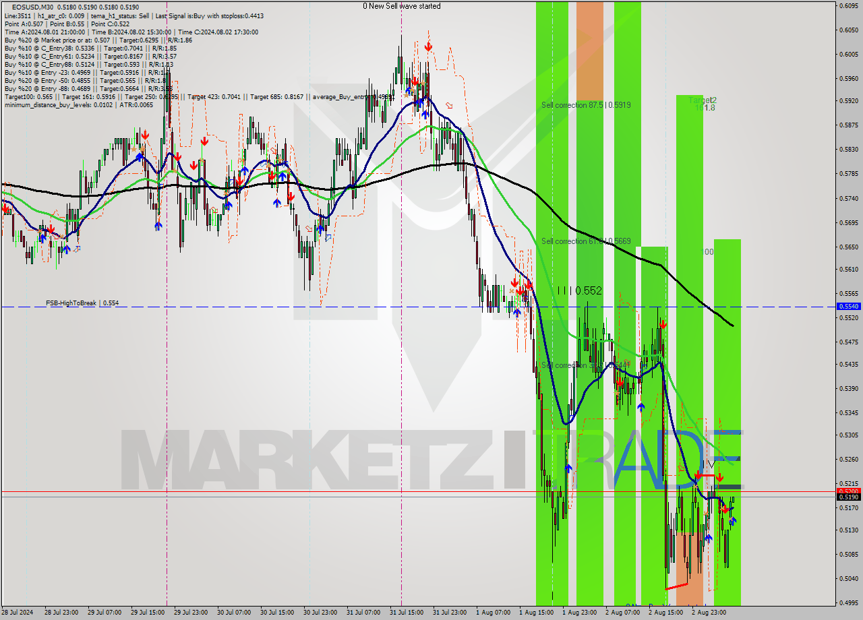Select the 'Target2' label on the chart
863x620 pixels.
pyautogui.click(x=703, y=100)
